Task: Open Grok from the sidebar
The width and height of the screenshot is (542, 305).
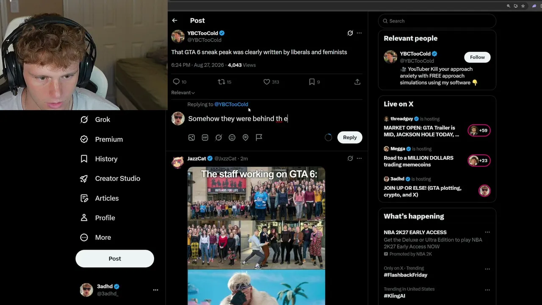Action: [95, 119]
